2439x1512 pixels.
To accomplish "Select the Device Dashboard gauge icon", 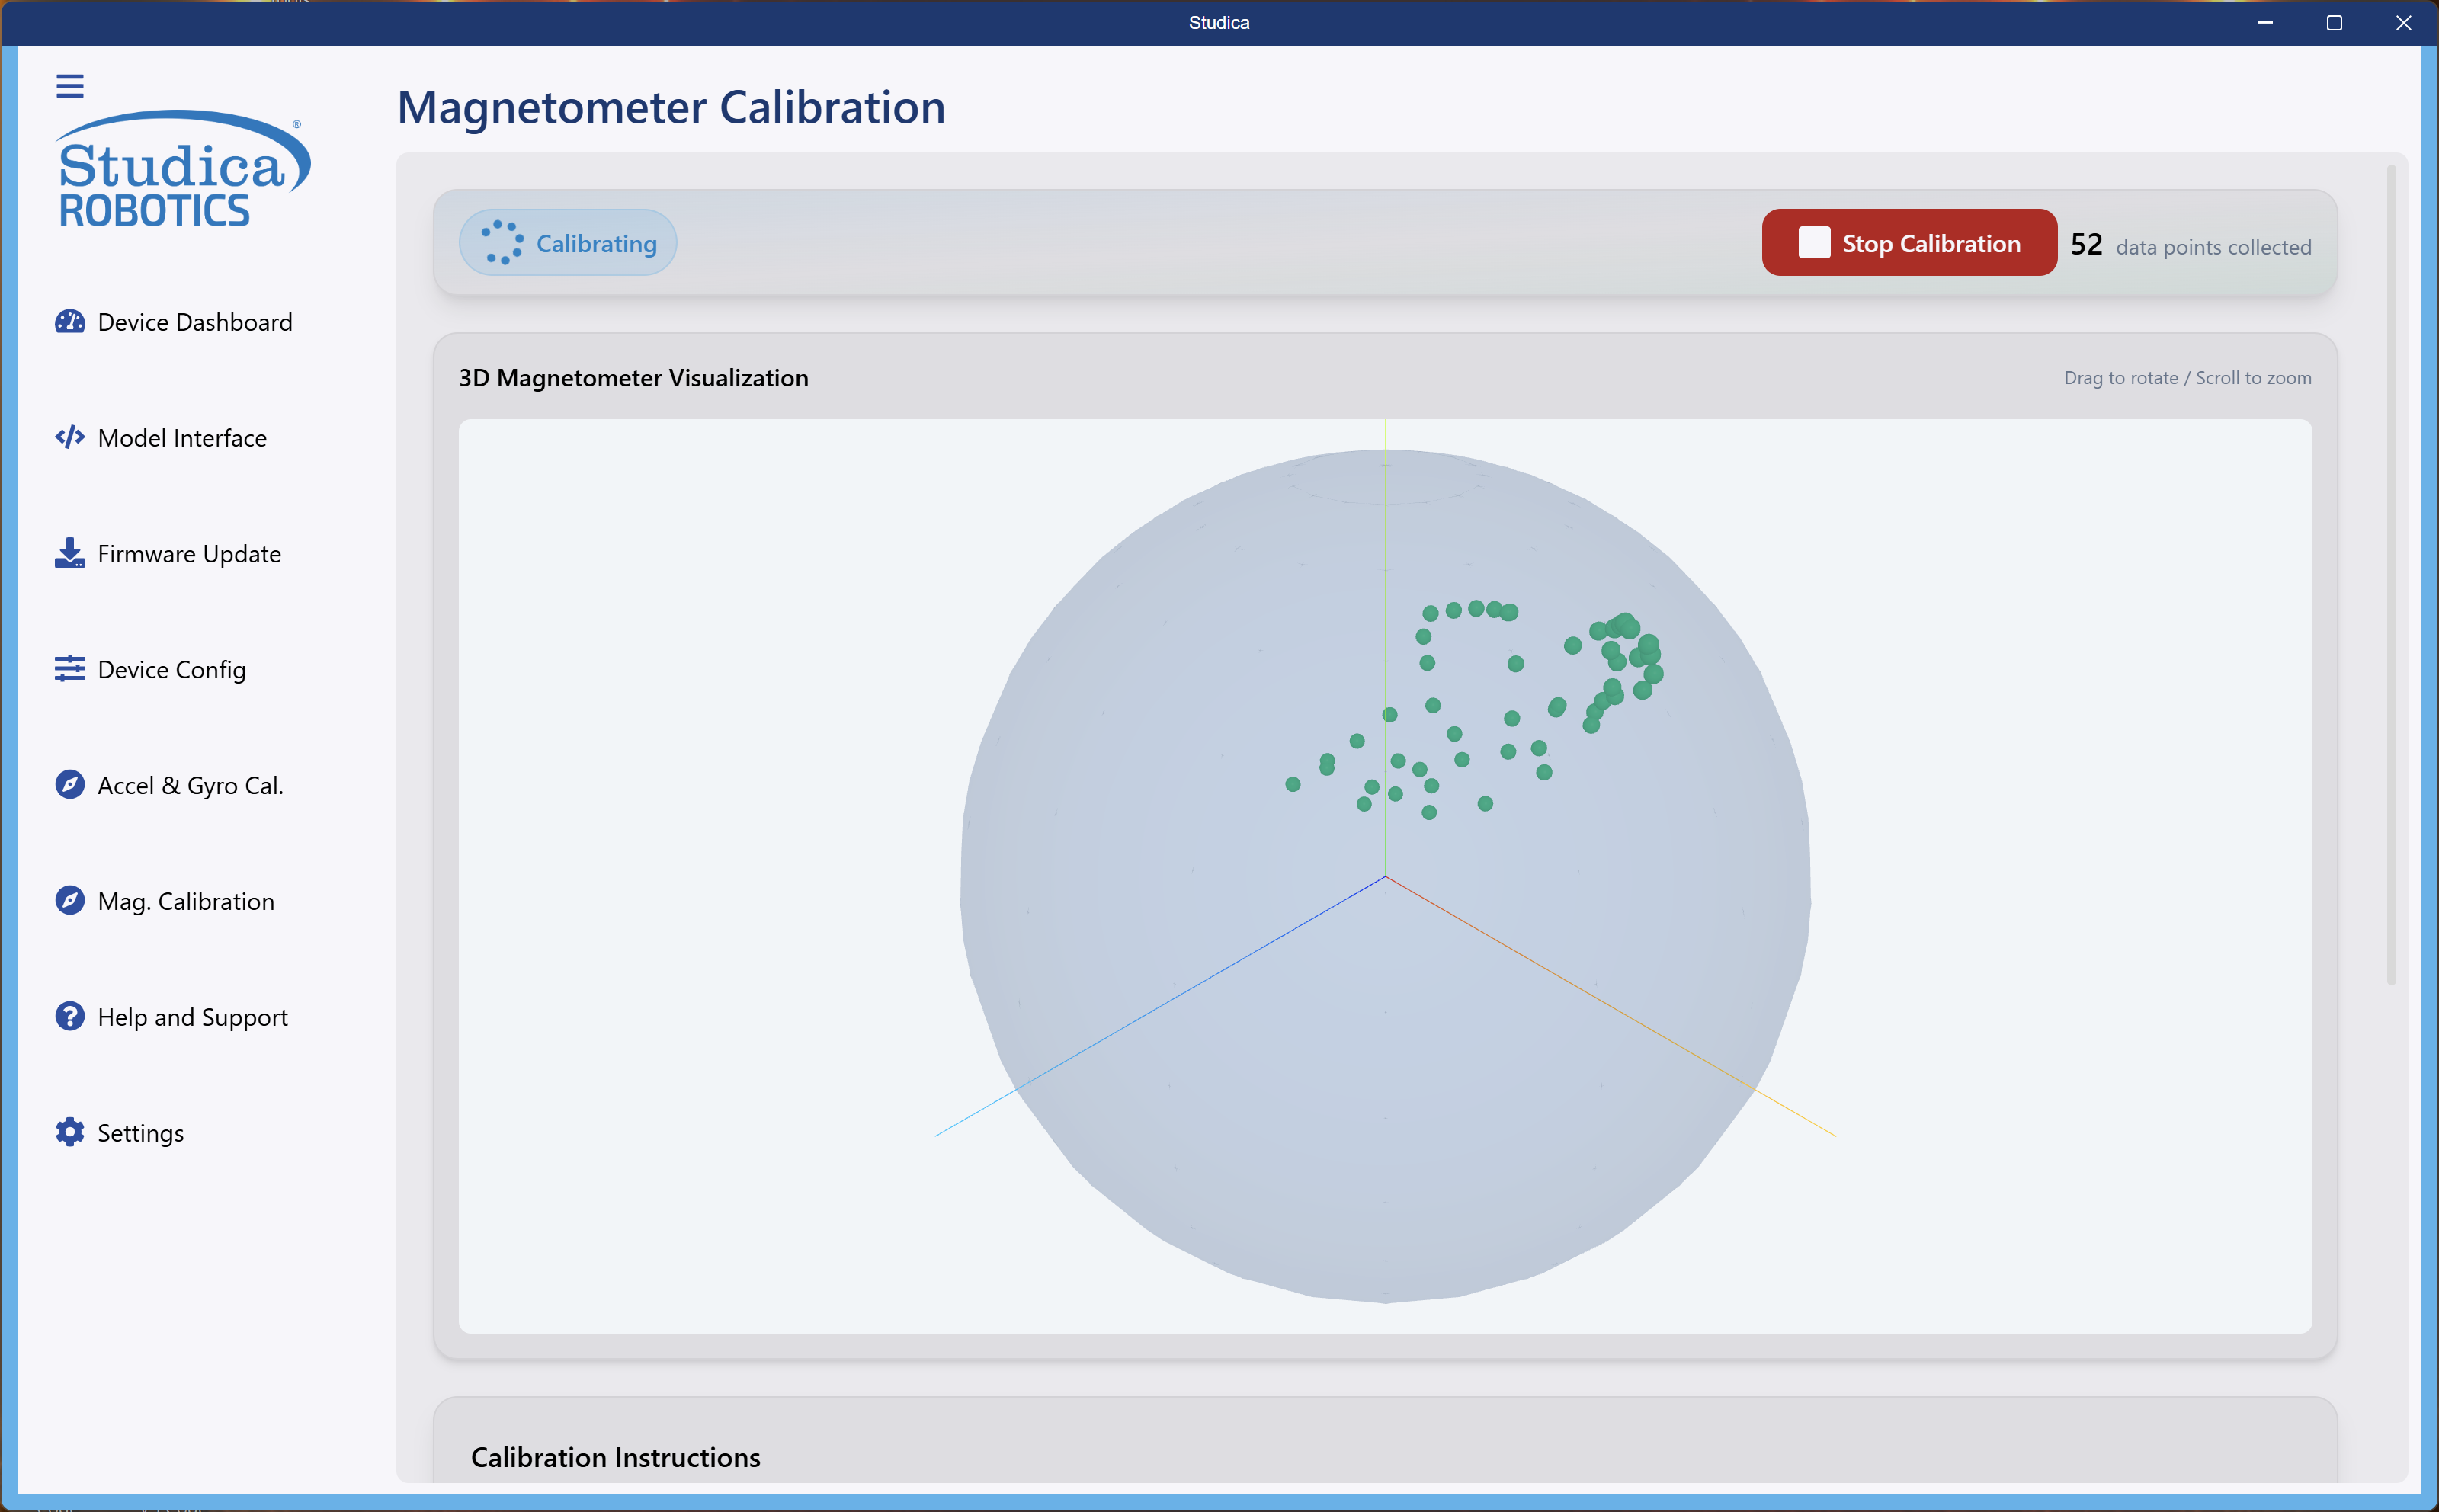I will point(69,321).
